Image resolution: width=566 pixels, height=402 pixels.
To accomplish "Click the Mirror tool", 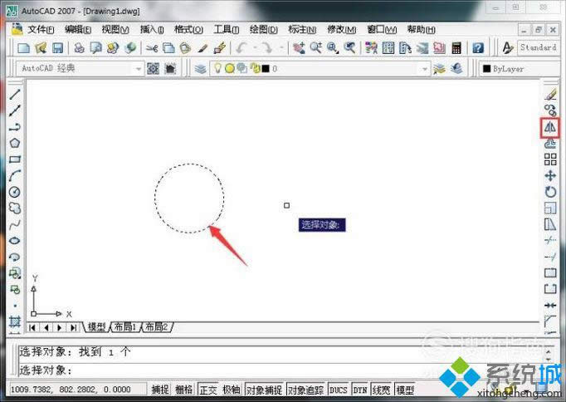I will pyautogui.click(x=550, y=127).
